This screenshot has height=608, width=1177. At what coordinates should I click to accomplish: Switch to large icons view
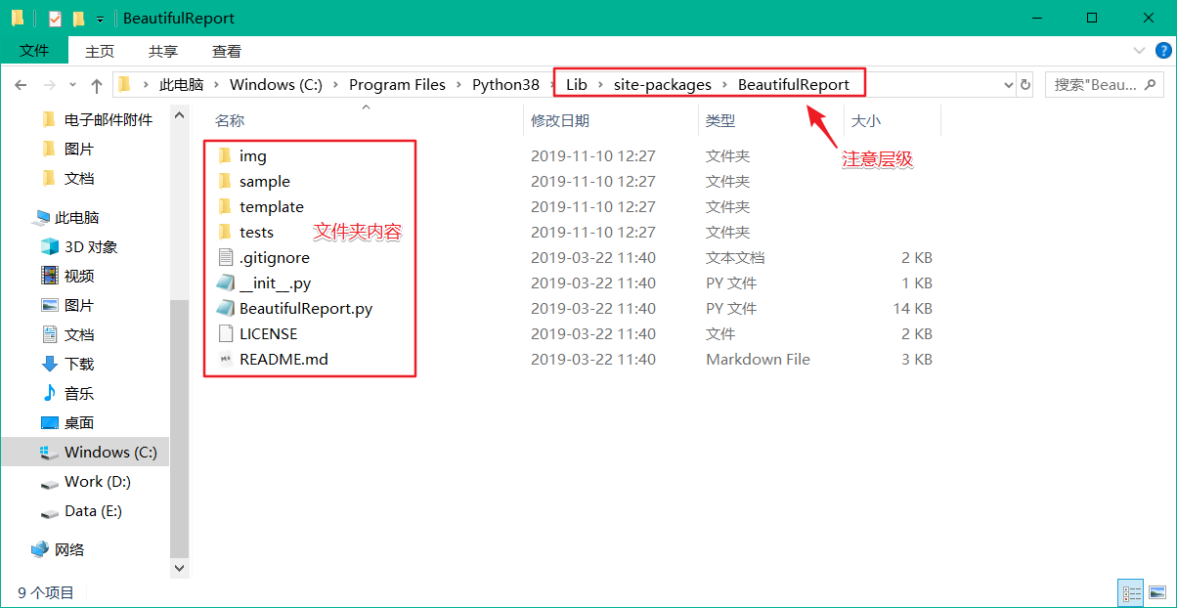pos(1157,593)
